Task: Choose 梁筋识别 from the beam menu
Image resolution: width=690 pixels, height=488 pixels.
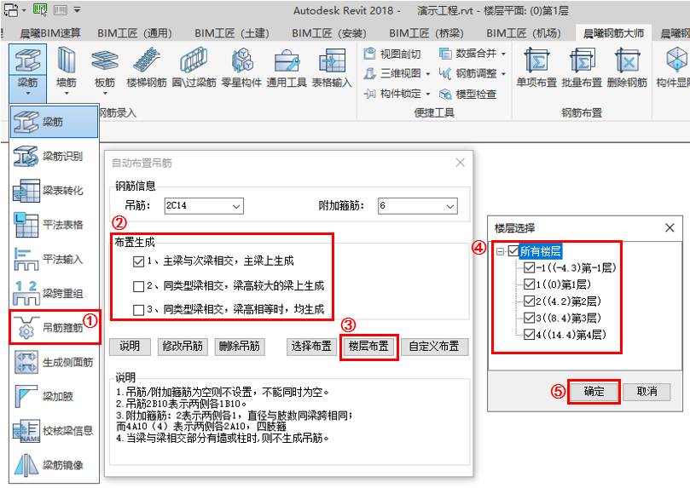Action: pos(54,157)
